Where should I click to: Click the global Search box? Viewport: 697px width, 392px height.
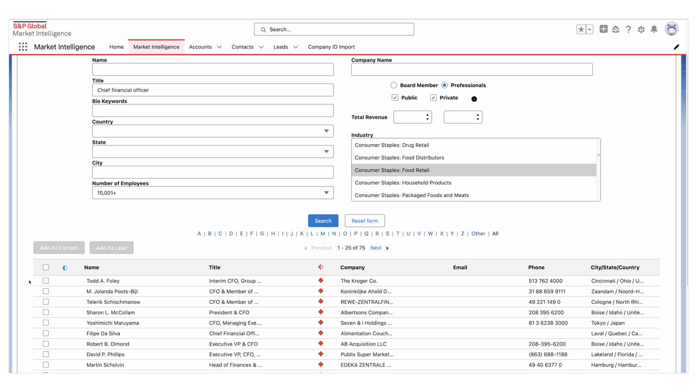[334, 29]
